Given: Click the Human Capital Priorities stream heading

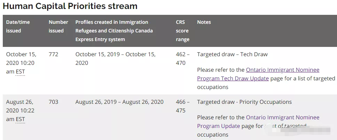Looking at the screenshot, I should click(x=70, y=6).
